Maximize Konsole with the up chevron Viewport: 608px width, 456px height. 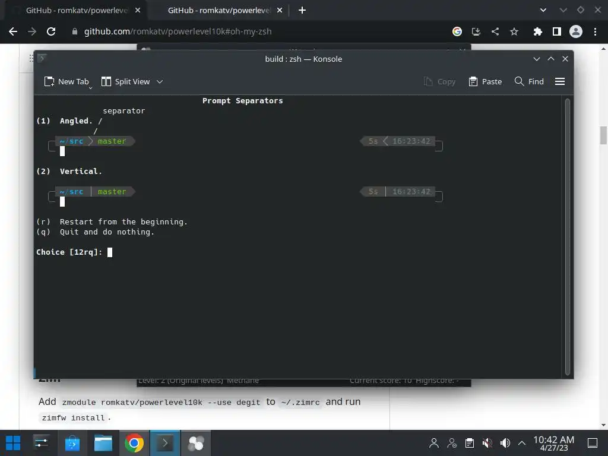[x=550, y=59]
